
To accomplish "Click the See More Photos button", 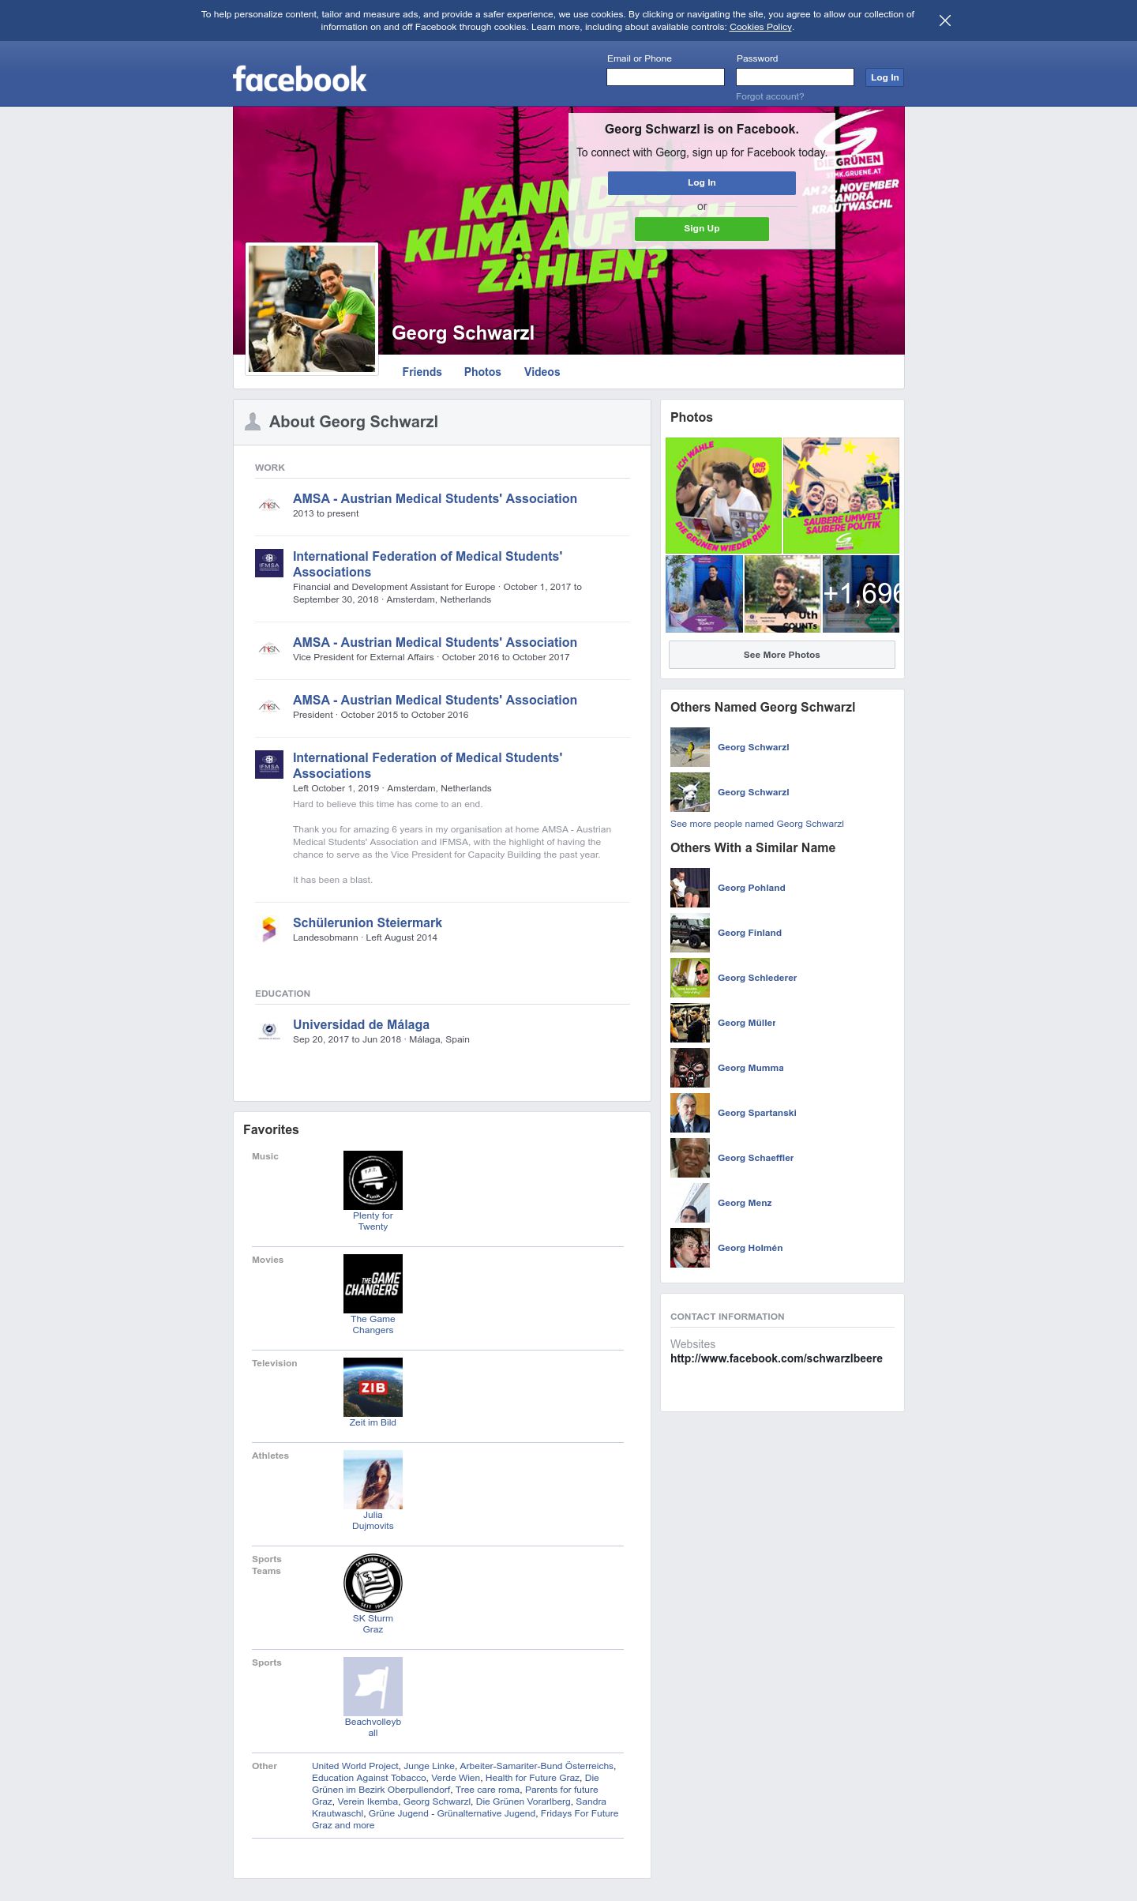I will click(782, 655).
